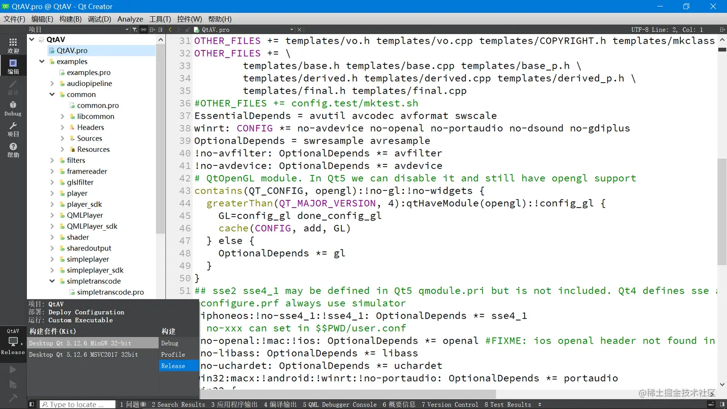Select kit Desktop Qt 5.12.6 MSVC2017 32bit
Viewport: 727px width, 409px height.
tap(93, 355)
